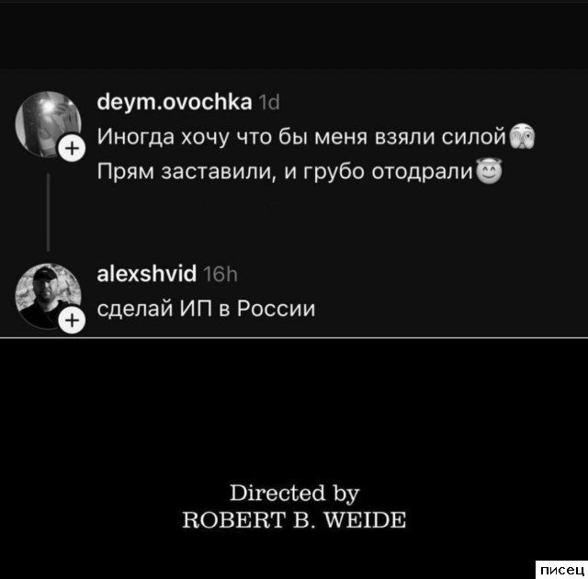Open the deym.ovochka username link

coord(175,102)
